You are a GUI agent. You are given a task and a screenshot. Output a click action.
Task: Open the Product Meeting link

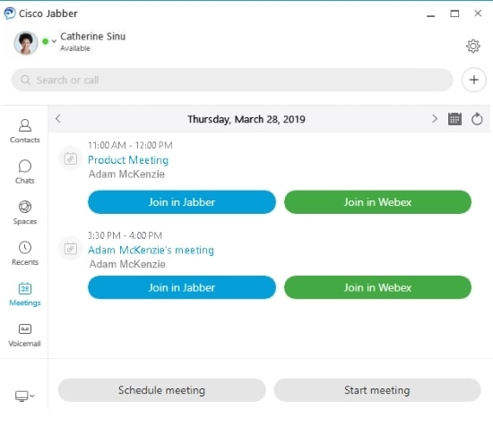tap(128, 160)
